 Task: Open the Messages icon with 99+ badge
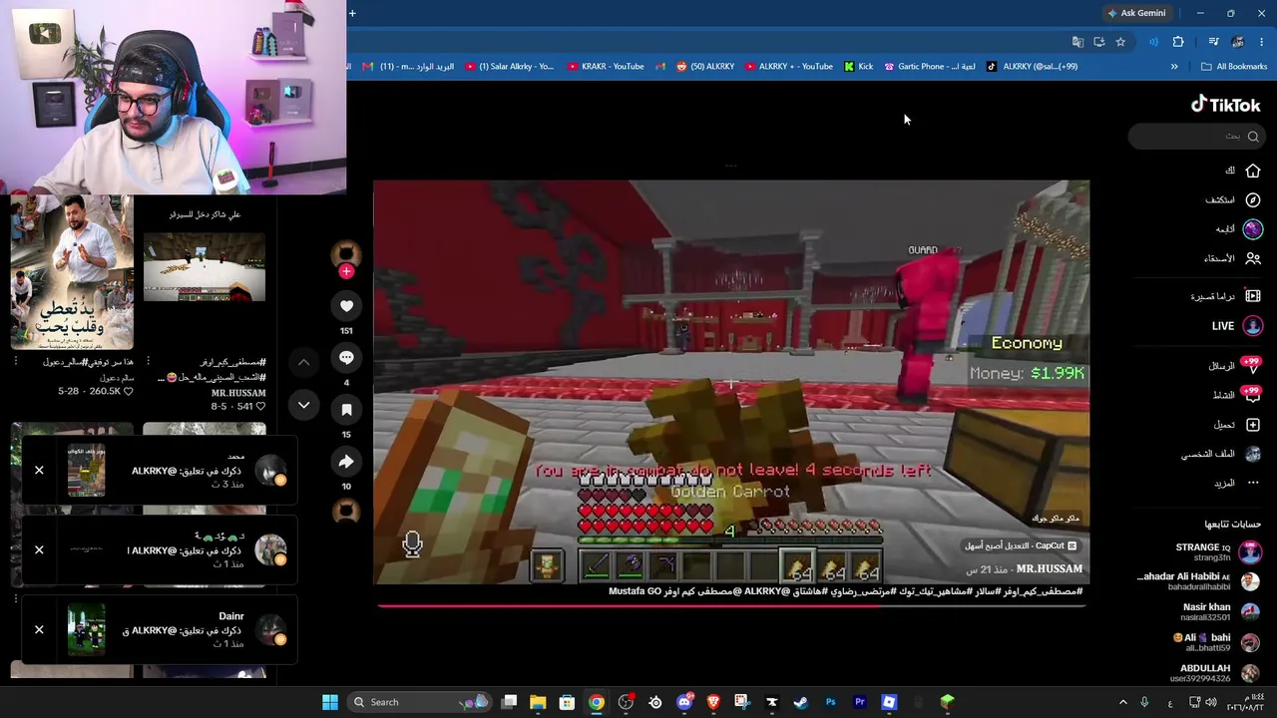point(1251,366)
